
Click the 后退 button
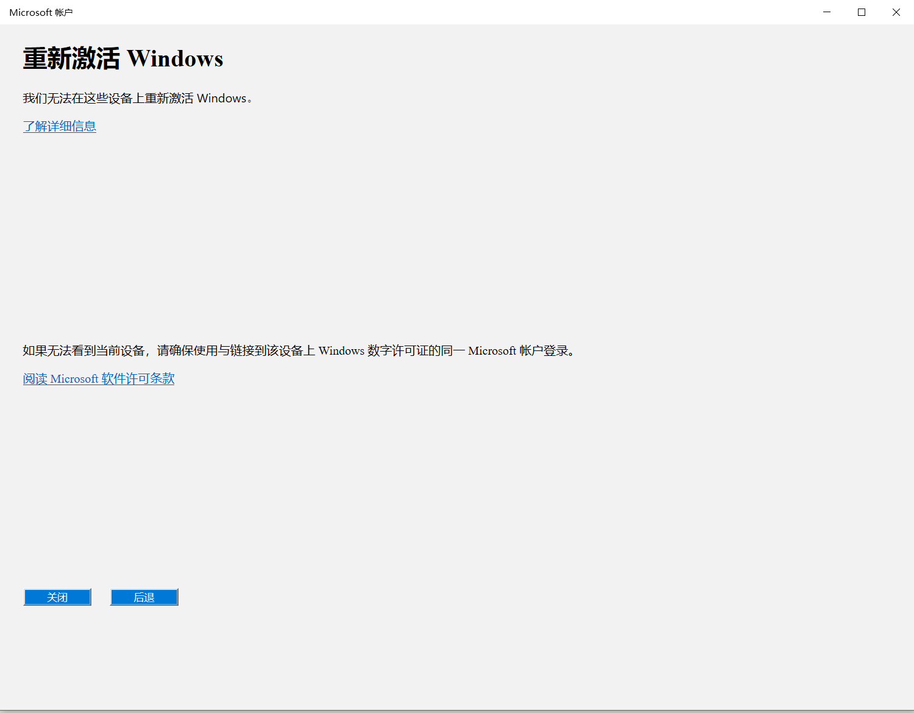(x=144, y=597)
